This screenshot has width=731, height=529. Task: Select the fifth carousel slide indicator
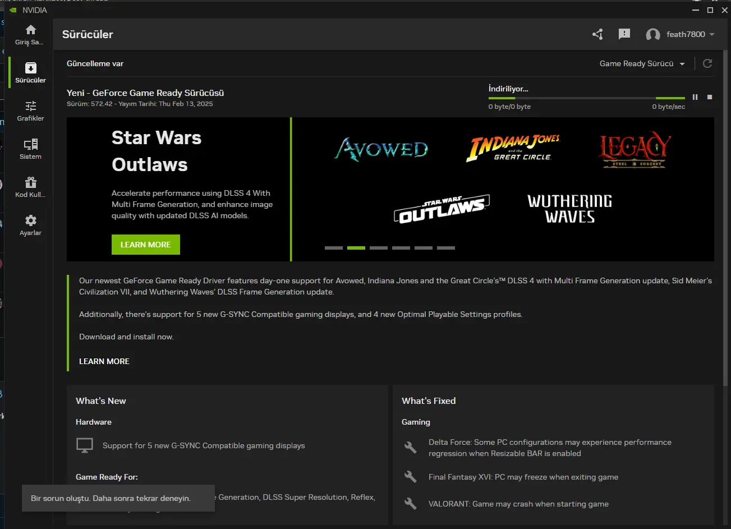click(x=424, y=247)
